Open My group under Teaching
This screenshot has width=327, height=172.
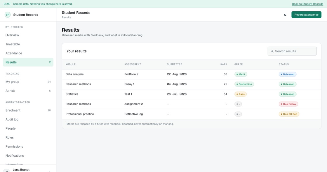28,82
